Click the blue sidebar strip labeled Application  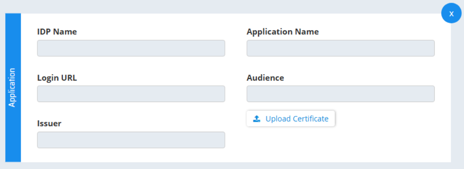pyautogui.click(x=13, y=88)
